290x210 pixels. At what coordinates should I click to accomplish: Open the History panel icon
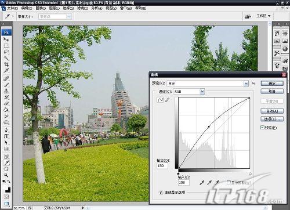pos(277,33)
